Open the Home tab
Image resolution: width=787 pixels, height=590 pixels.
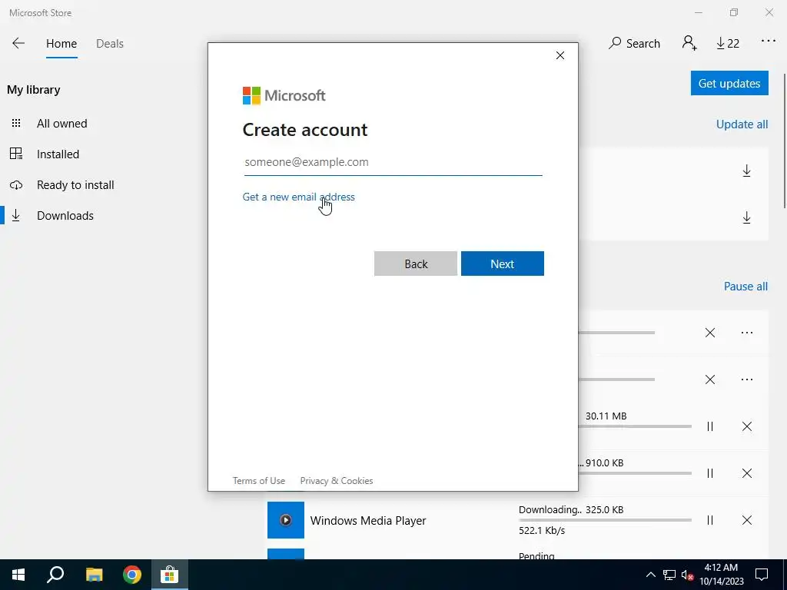[x=61, y=44]
